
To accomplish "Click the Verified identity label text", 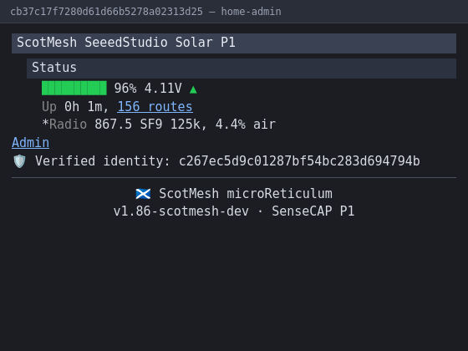I will [102, 161].
